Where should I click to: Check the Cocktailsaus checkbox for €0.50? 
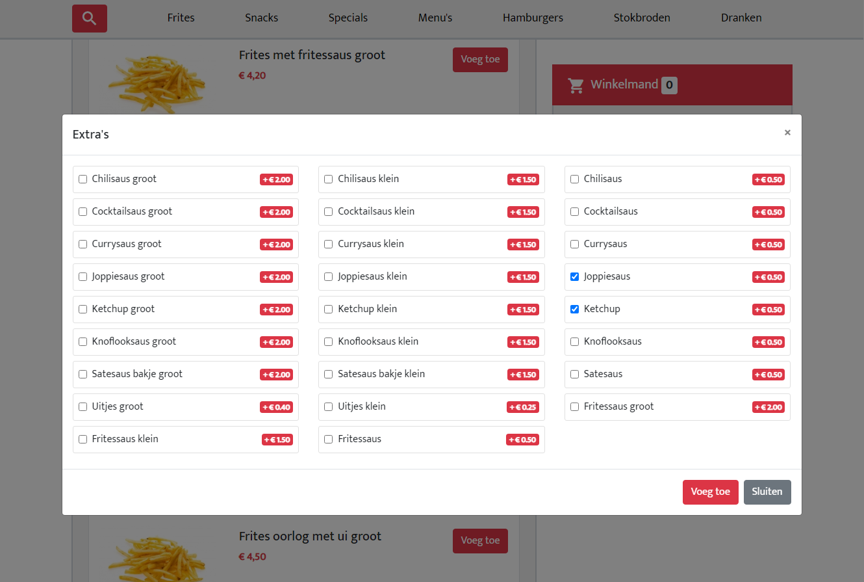(574, 212)
